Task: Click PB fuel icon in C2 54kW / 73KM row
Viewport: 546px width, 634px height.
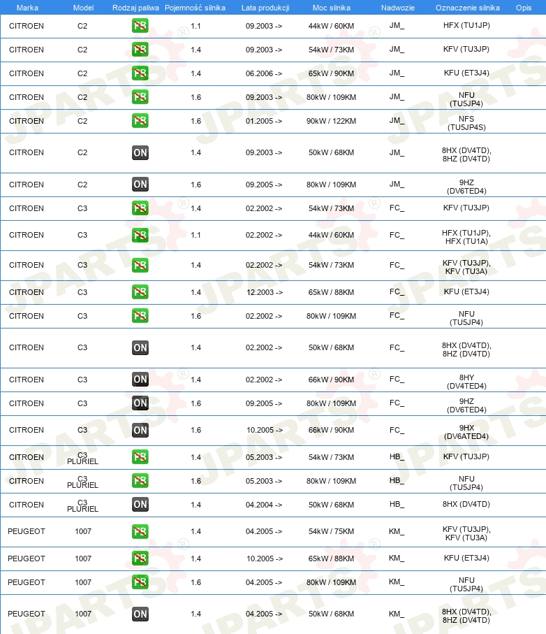Action: (140, 50)
